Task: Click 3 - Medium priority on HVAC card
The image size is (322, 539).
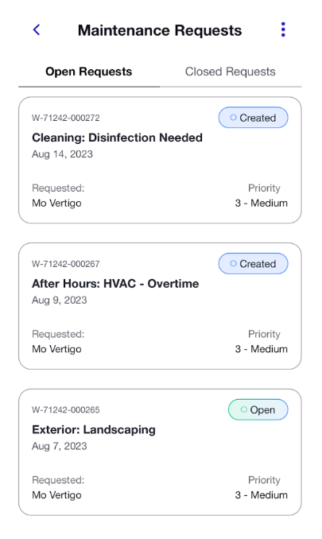Action: 261,349
